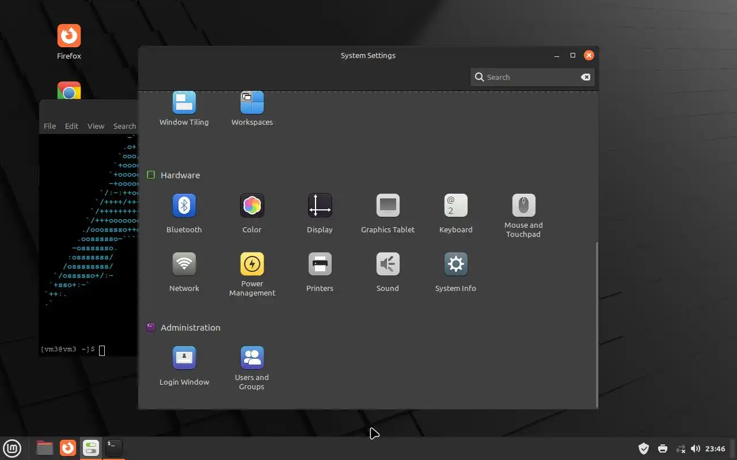Open Mouse and Touchpad settings
This screenshot has height=460, width=737.
click(523, 216)
